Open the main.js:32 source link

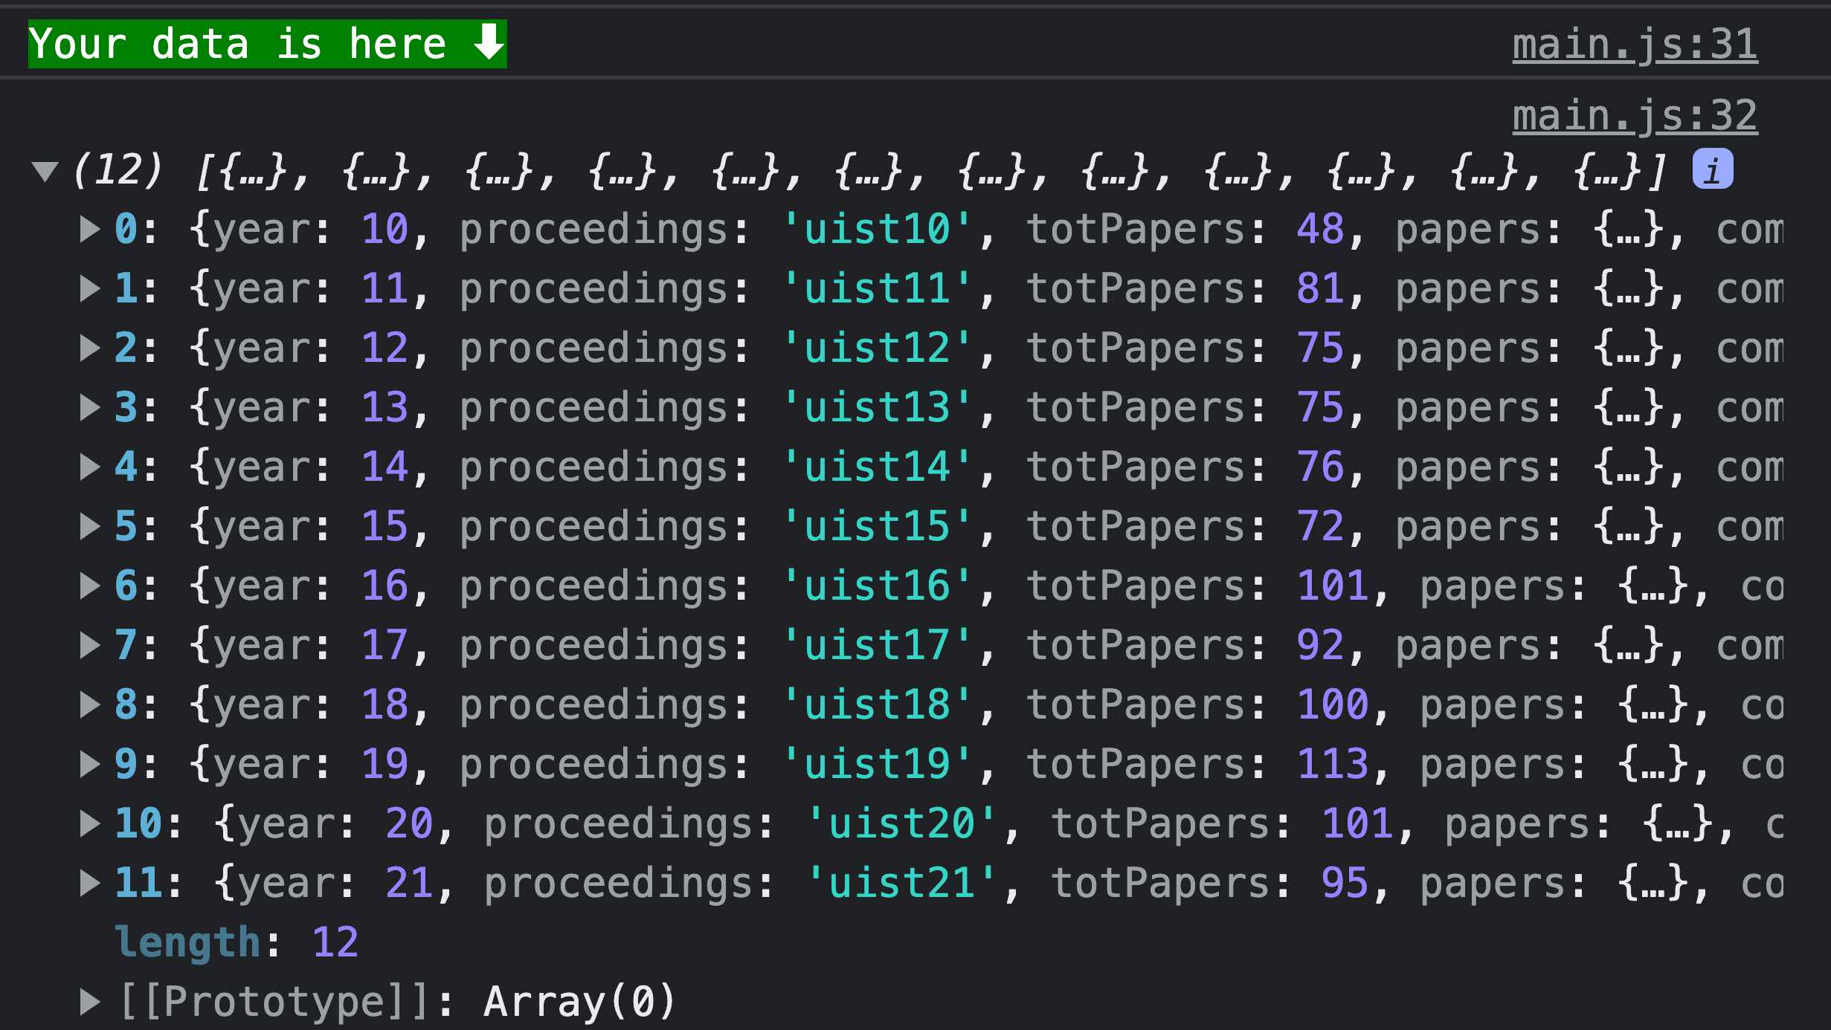point(1634,116)
